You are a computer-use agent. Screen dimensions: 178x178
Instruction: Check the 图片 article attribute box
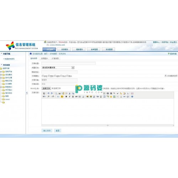[x=67, y=76]
